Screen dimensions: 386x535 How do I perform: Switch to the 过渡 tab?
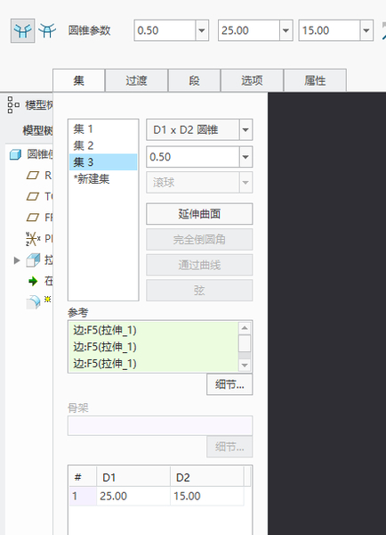pos(136,80)
